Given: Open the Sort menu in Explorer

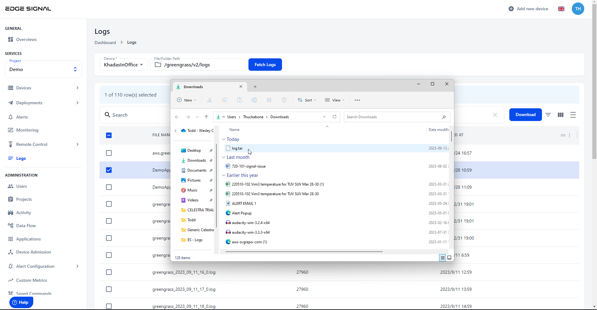Looking at the screenshot, I should point(307,100).
